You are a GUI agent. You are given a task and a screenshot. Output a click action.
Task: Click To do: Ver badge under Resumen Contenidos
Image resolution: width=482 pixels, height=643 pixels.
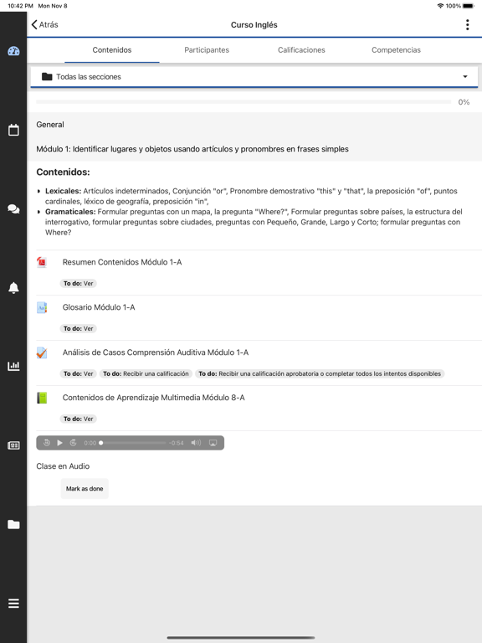[x=79, y=283]
